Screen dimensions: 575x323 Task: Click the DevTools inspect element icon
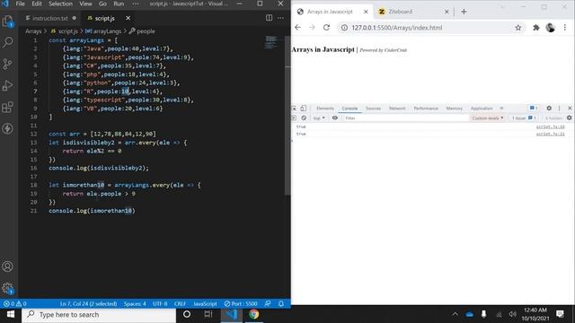(294, 109)
